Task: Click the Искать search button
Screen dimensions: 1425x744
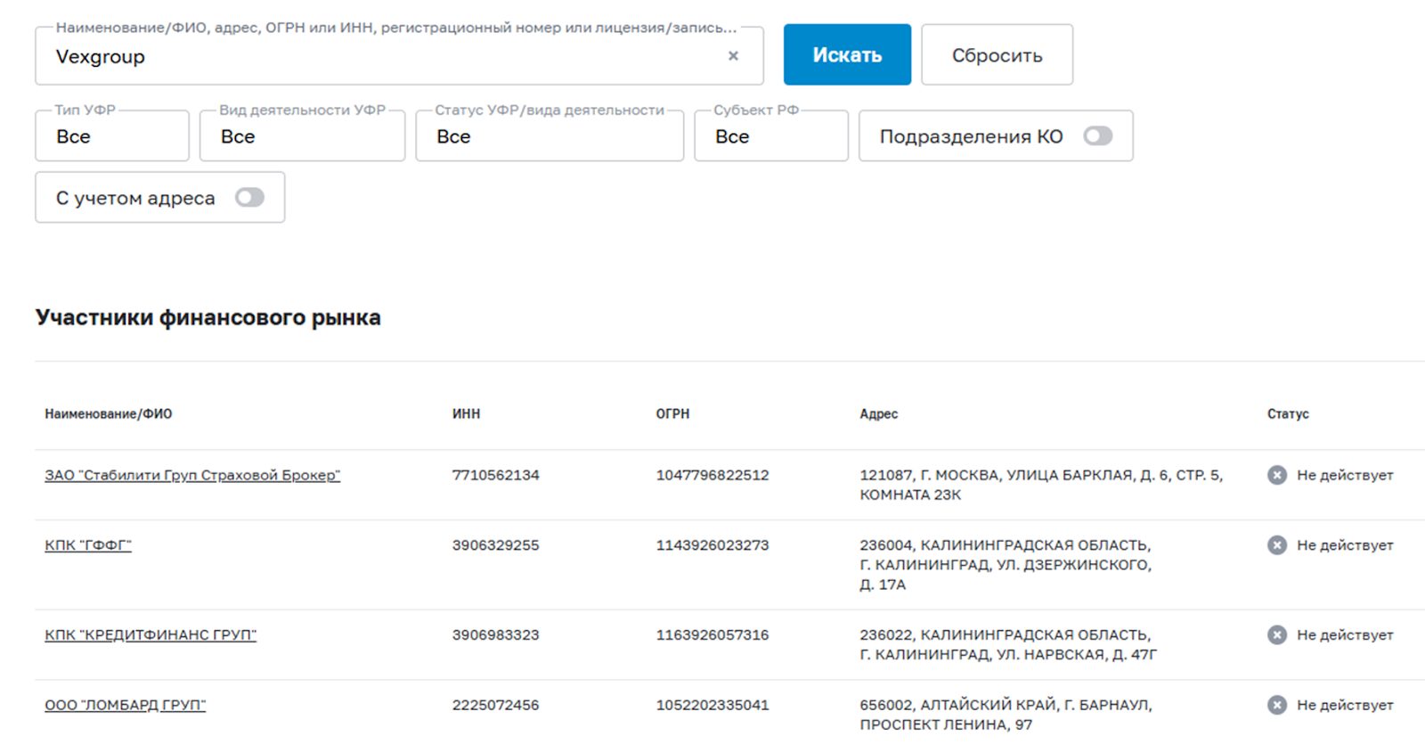Action: [847, 54]
